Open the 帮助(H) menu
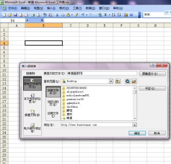 [x=118, y=8]
